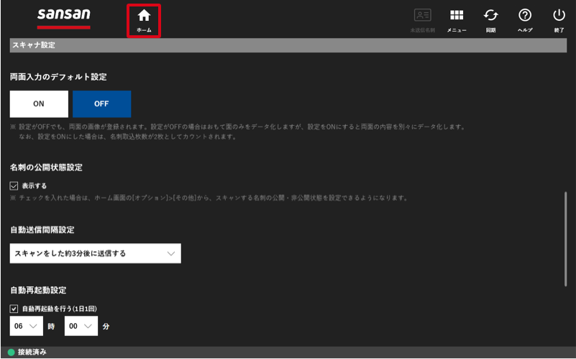Click the 接続済み status text
The height and width of the screenshot is (359, 576).
(32, 352)
